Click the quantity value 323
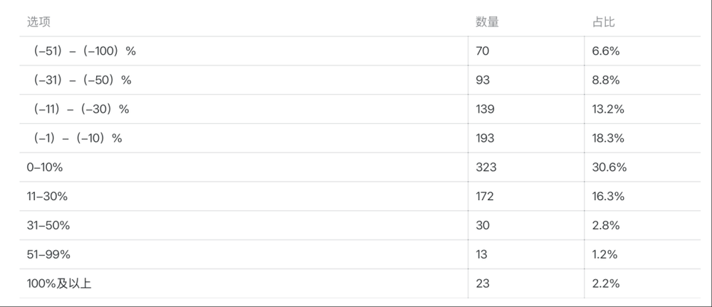712x307 pixels. coord(486,167)
